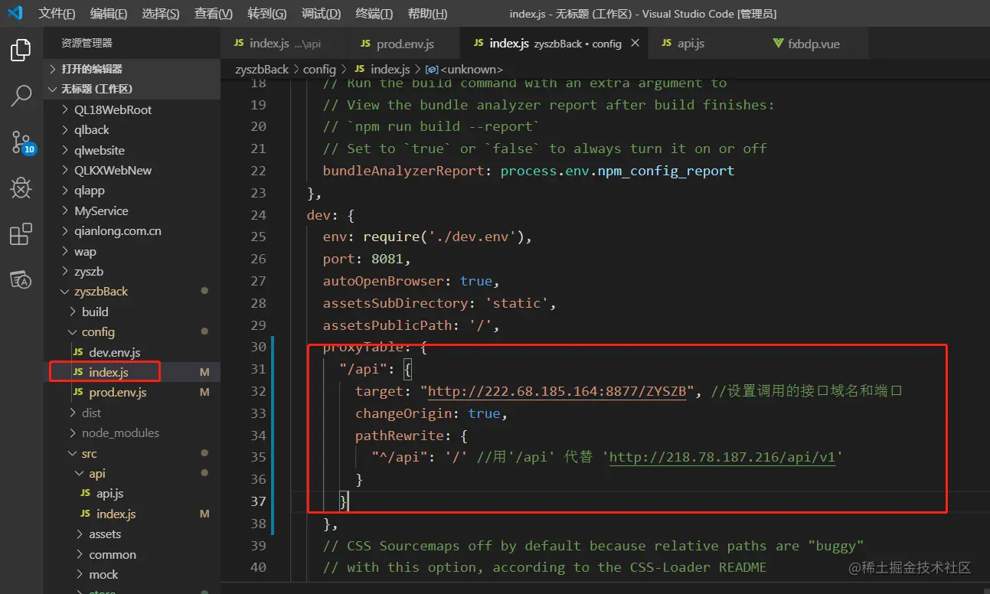Open the Extensions view

(x=21, y=234)
